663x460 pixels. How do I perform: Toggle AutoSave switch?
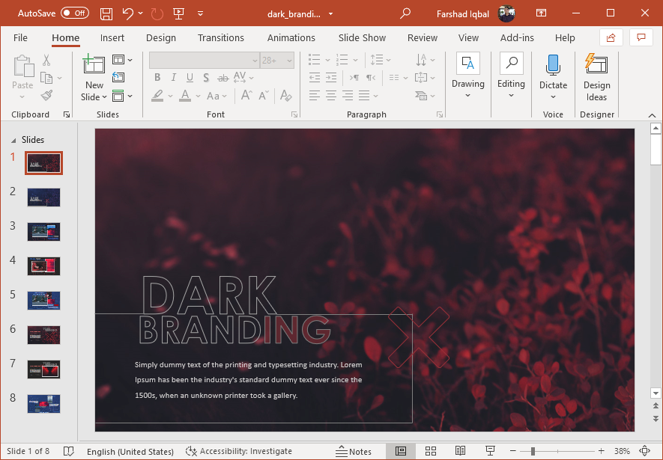coord(74,13)
